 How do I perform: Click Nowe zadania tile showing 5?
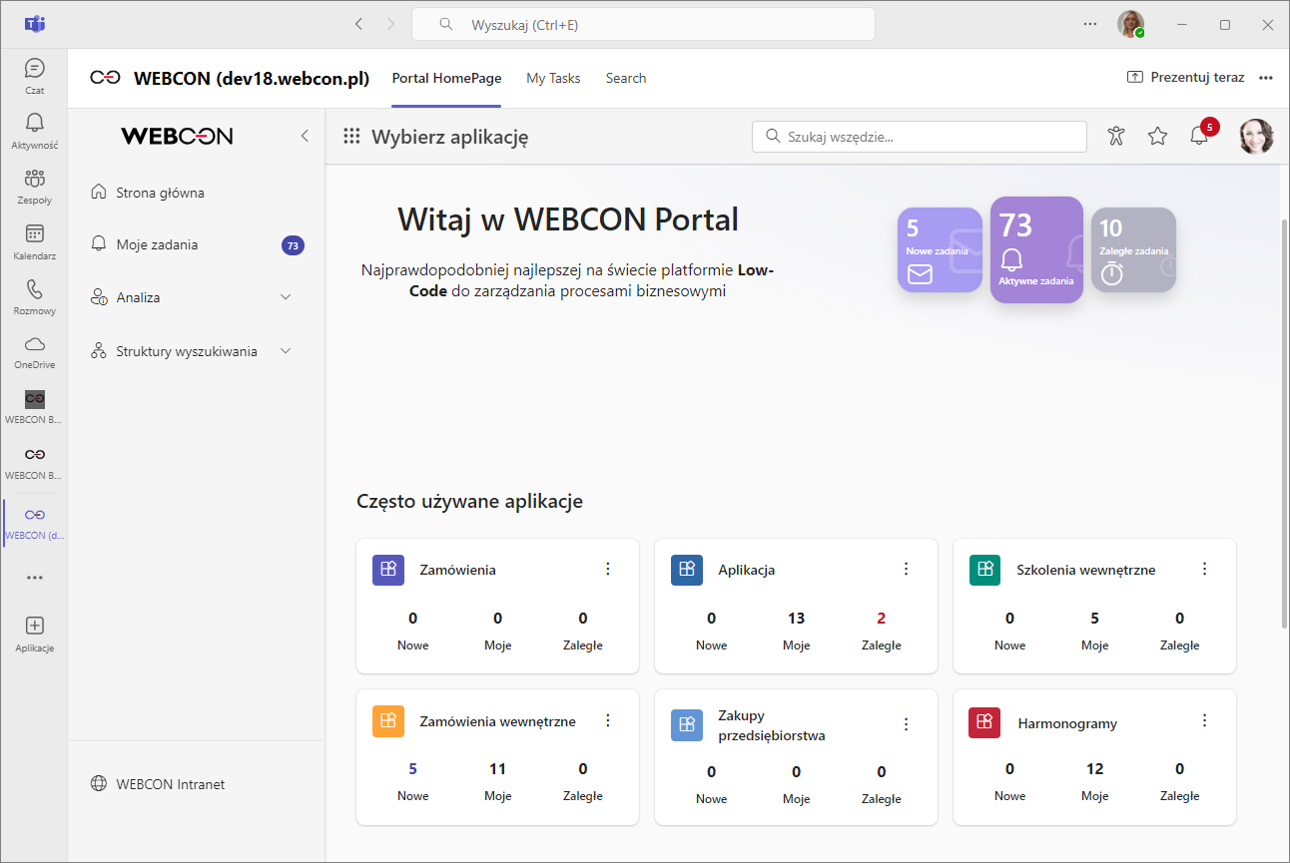point(940,249)
